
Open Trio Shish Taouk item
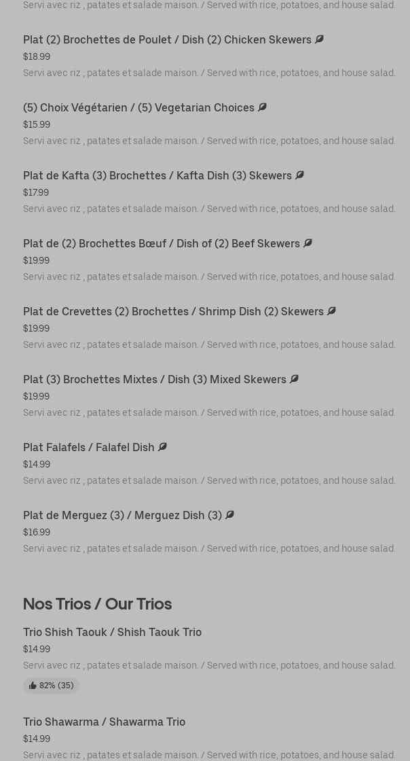tap(112, 632)
